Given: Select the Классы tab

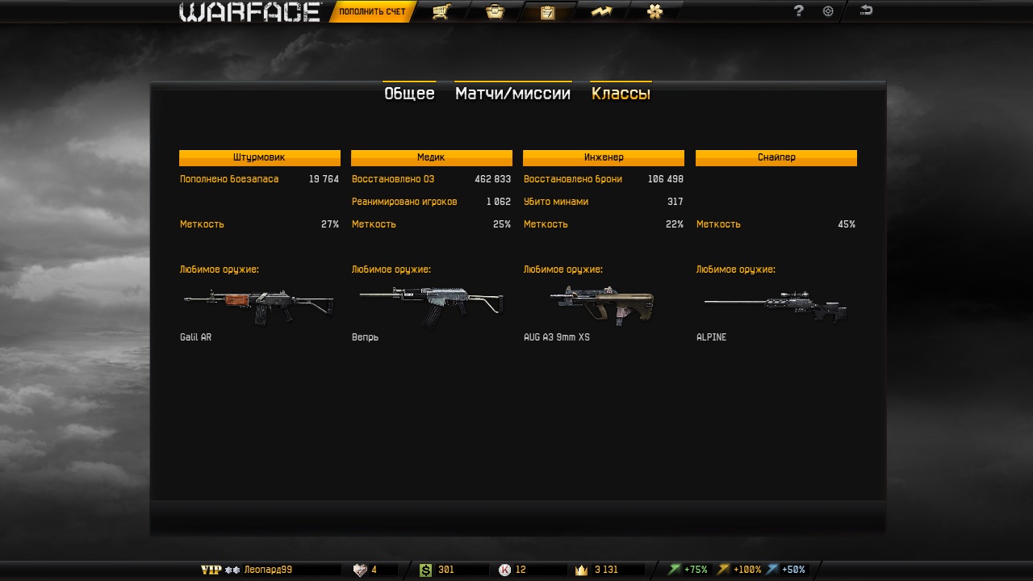Looking at the screenshot, I should pyautogui.click(x=621, y=93).
